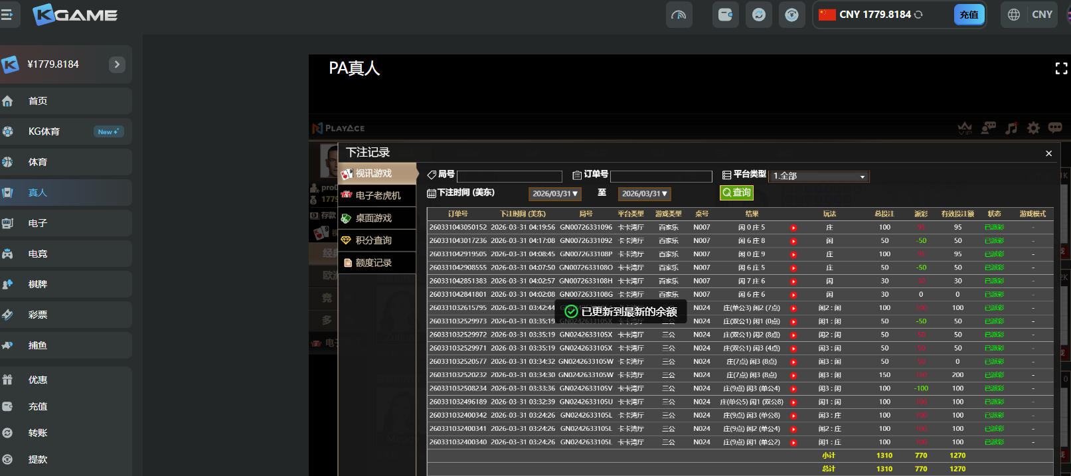This screenshot has height=476, width=1071.
Task: Toggle the music note sound icon
Action: [1011, 128]
